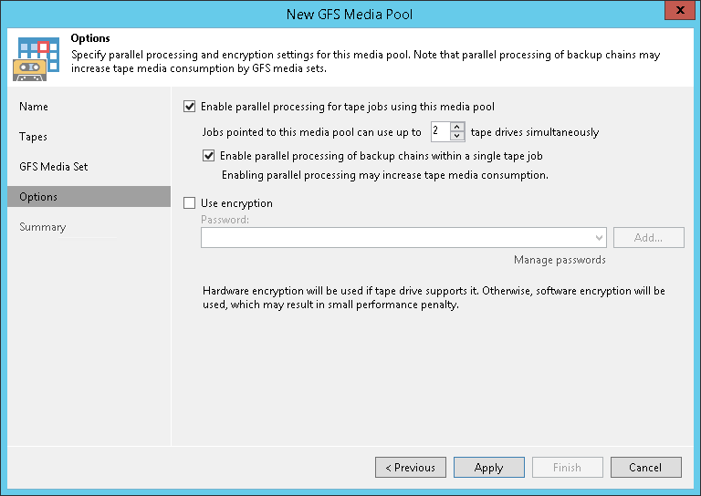Image resolution: width=701 pixels, height=496 pixels.
Task: Enable the Use encryption checkbox
Action: click(x=190, y=203)
